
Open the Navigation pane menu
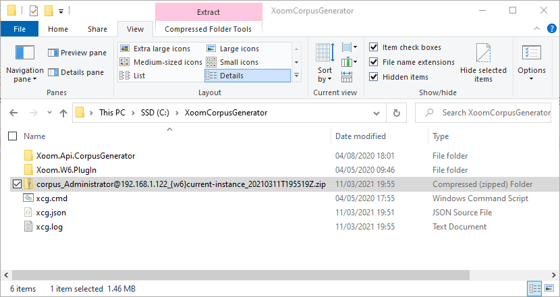click(x=25, y=64)
